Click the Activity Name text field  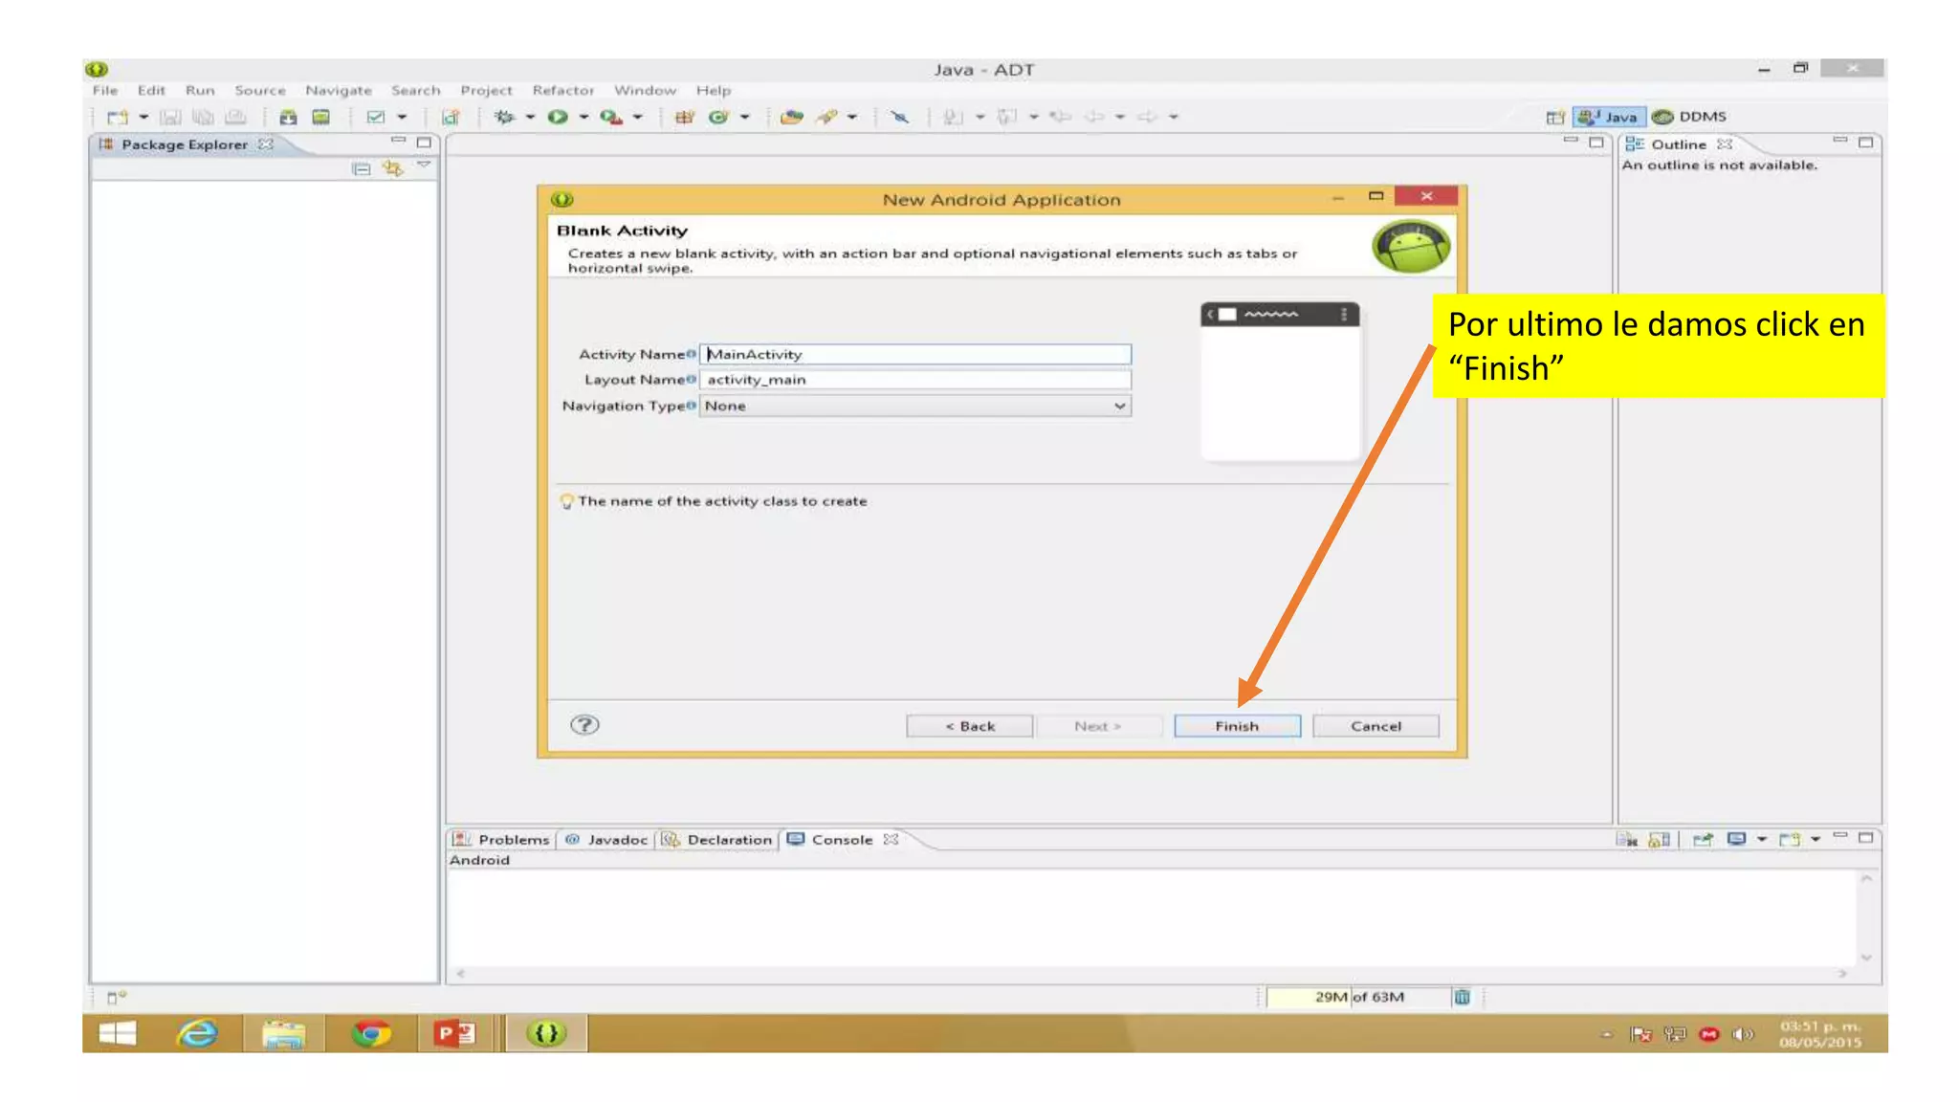click(x=915, y=354)
